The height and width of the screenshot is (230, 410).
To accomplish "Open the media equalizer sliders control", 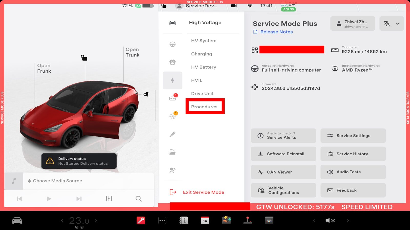I will click(109, 199).
